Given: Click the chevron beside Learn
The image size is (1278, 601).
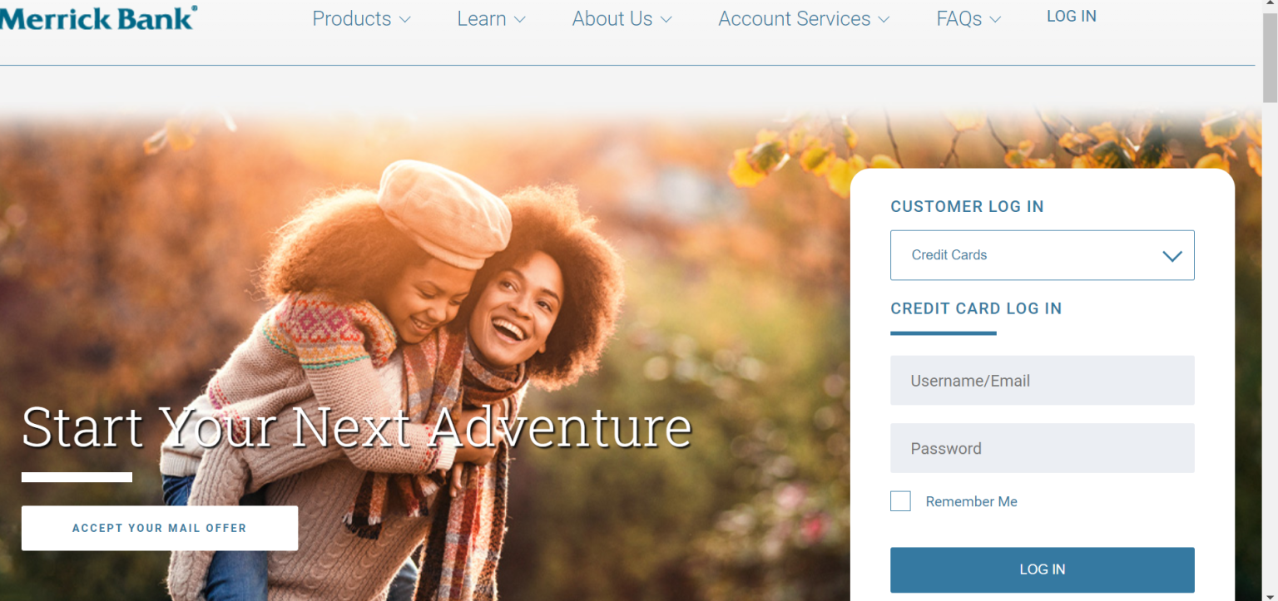Looking at the screenshot, I should (x=519, y=20).
